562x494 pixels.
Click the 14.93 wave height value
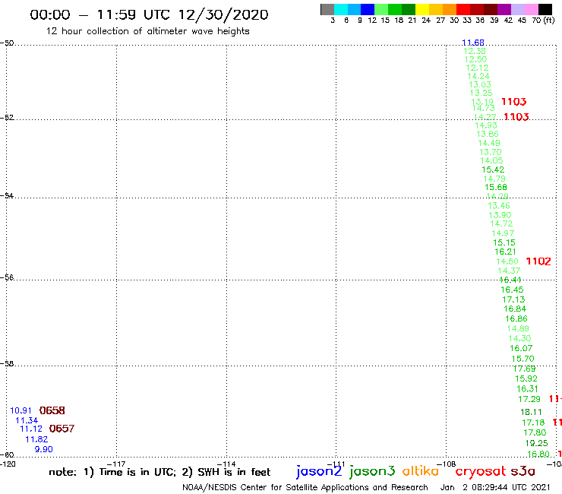pyautogui.click(x=486, y=125)
